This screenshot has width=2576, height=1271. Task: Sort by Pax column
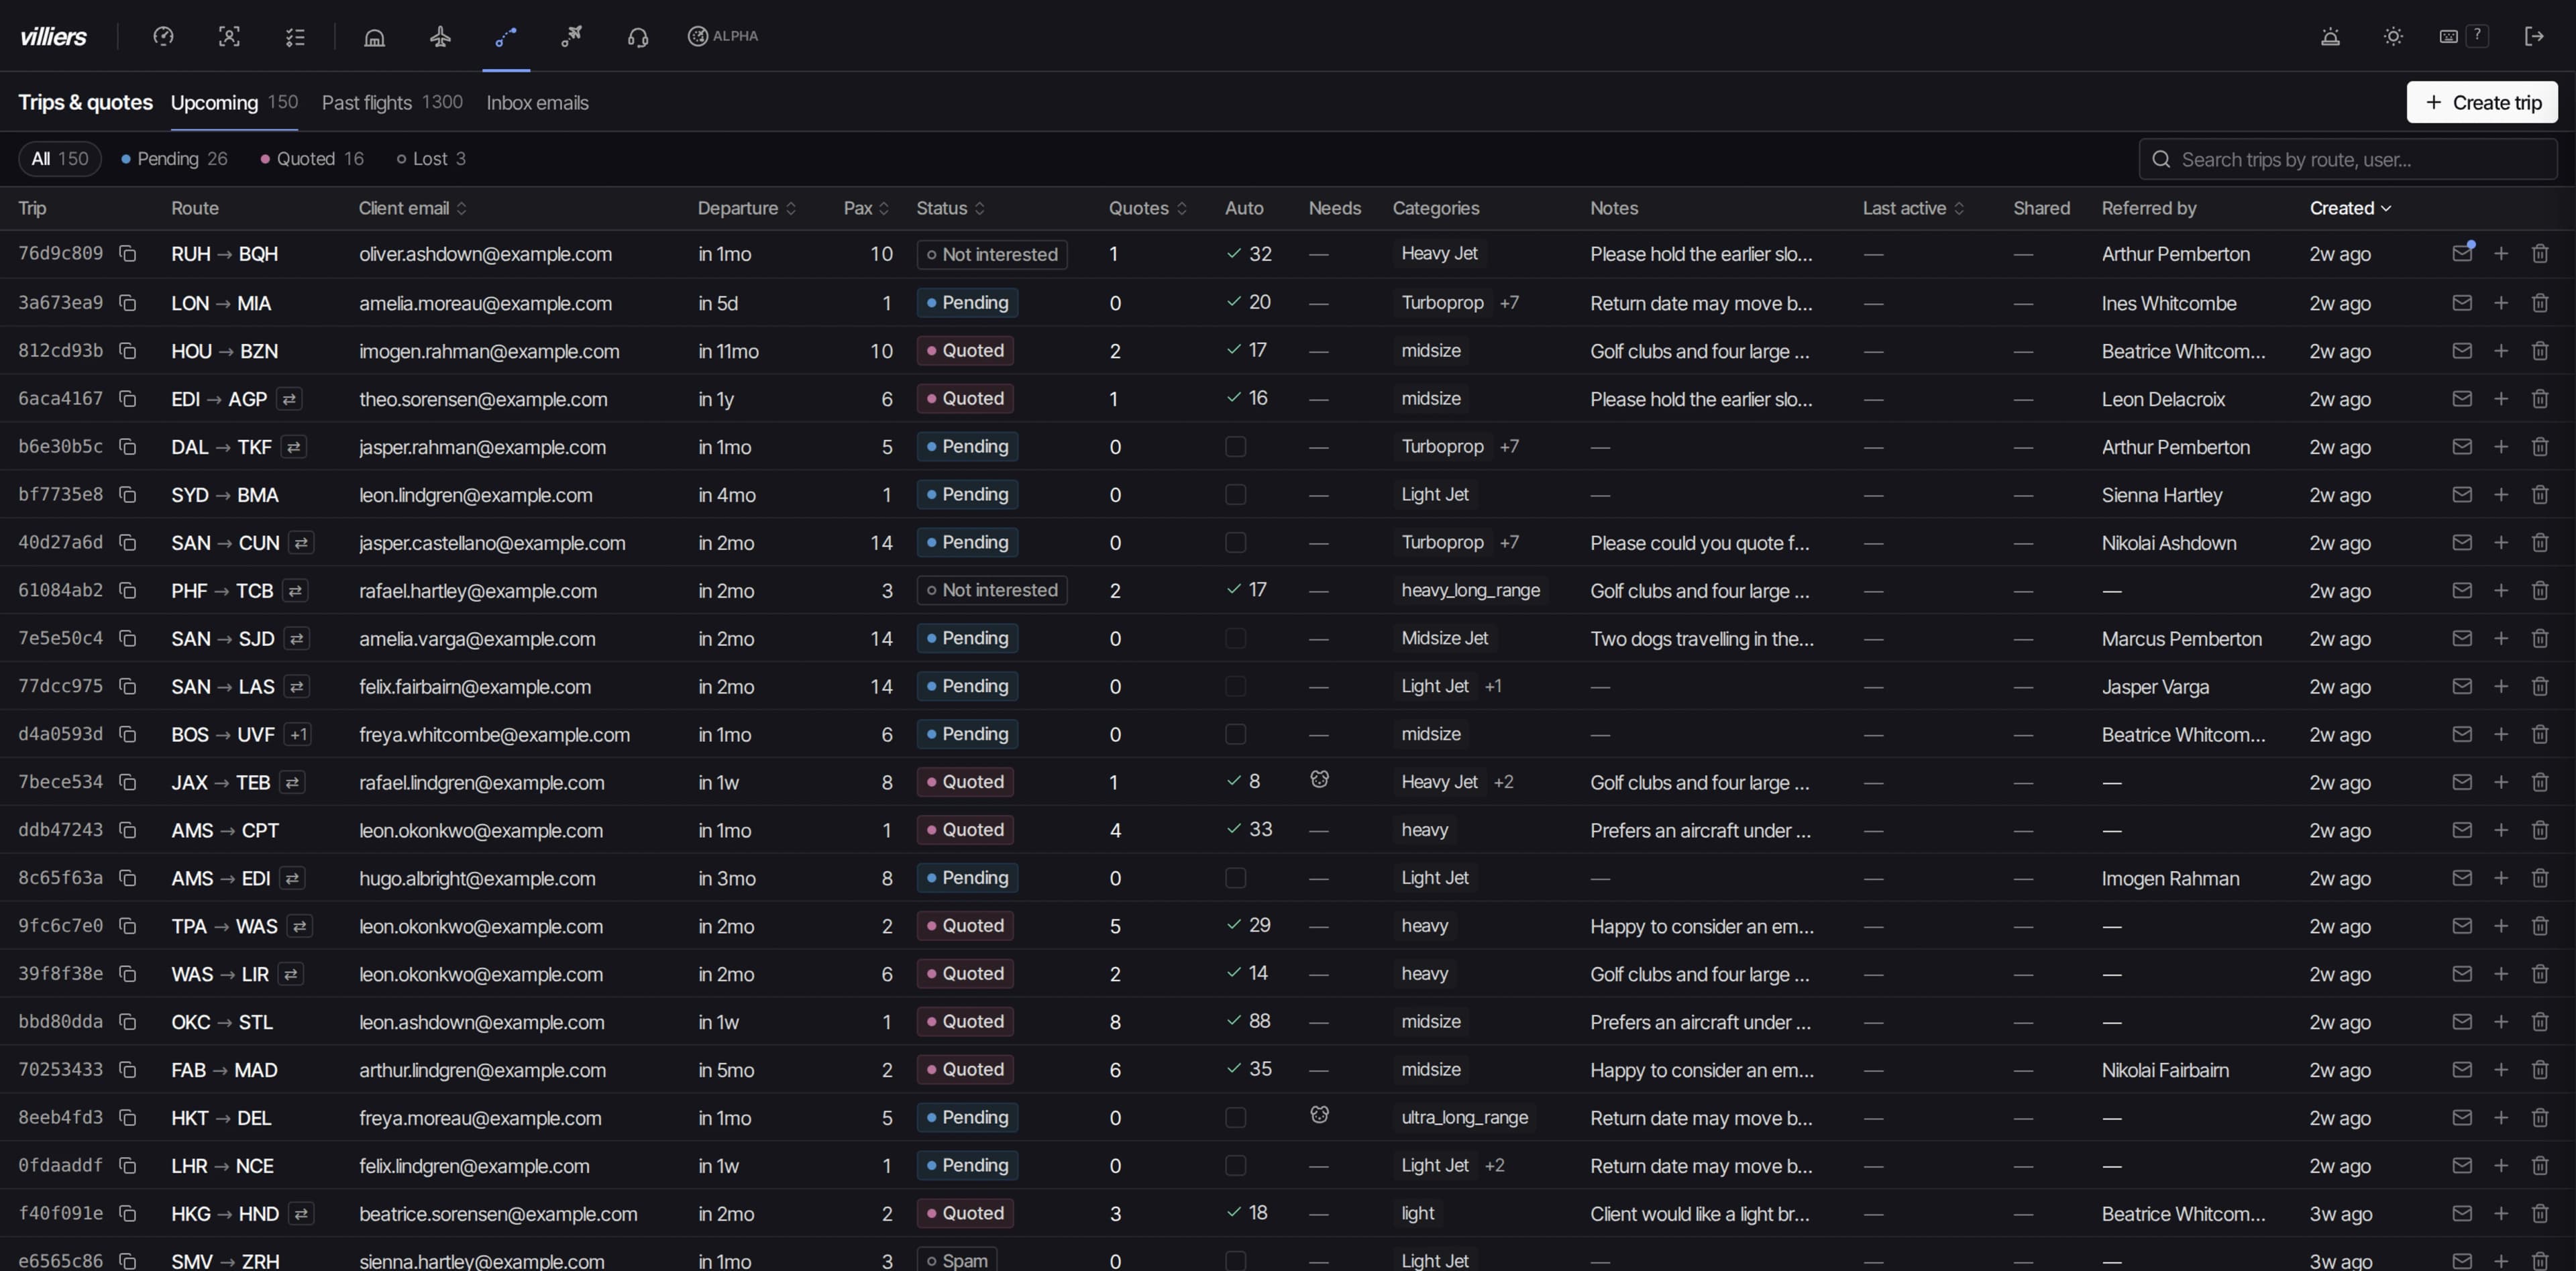click(866, 208)
